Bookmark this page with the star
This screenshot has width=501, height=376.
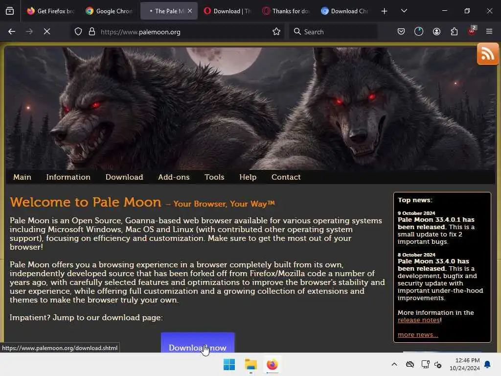[x=276, y=31]
